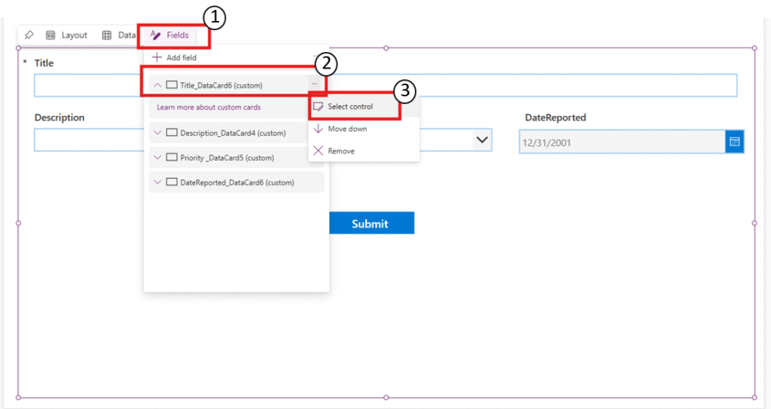Click the edit icon beside Select control
The height and width of the screenshot is (409, 771).
point(318,106)
